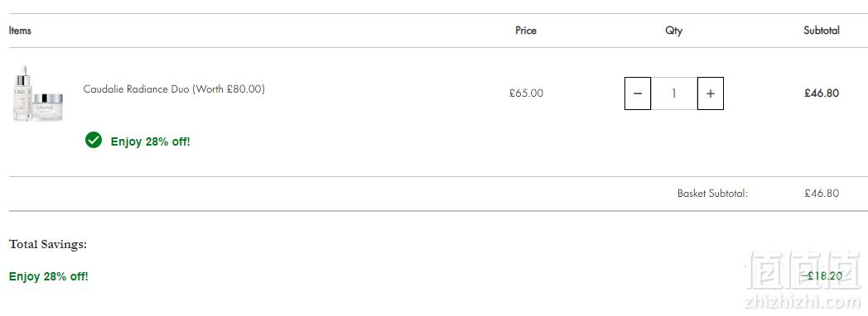Image resolution: width=868 pixels, height=316 pixels.
Task: Decrease quantity with the minus button
Action: click(x=637, y=93)
